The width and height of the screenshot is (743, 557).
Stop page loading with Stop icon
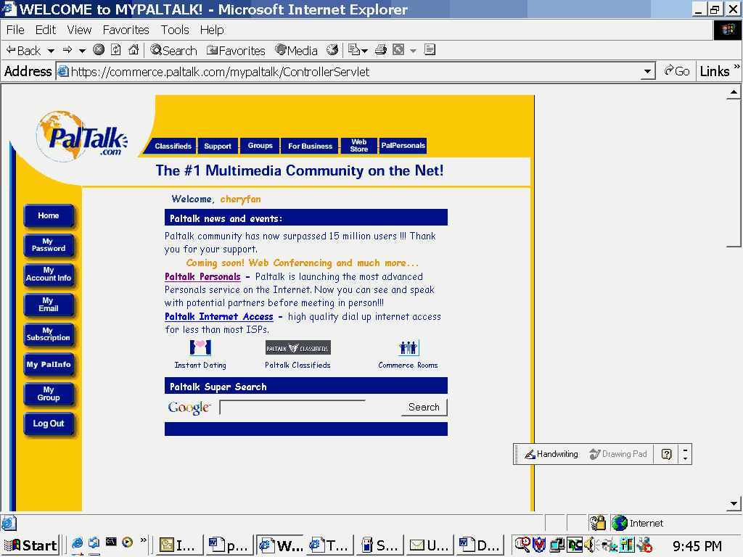click(x=99, y=49)
